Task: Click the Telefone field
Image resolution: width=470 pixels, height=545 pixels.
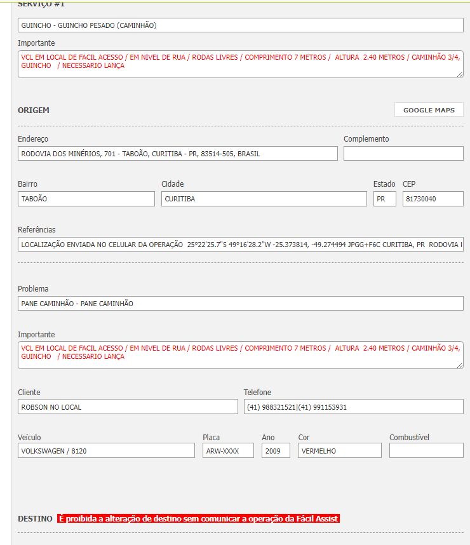Action: tap(353, 407)
